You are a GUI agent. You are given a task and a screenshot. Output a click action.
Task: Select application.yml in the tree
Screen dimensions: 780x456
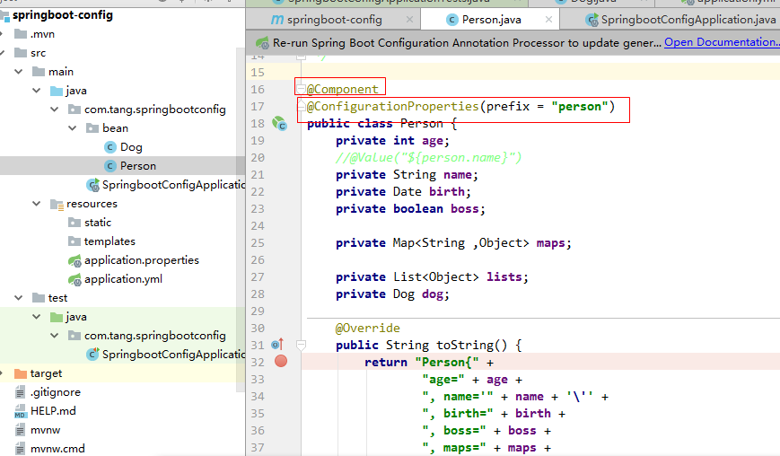[123, 279]
